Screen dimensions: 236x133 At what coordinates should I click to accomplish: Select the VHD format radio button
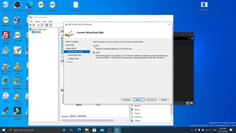(94, 45)
